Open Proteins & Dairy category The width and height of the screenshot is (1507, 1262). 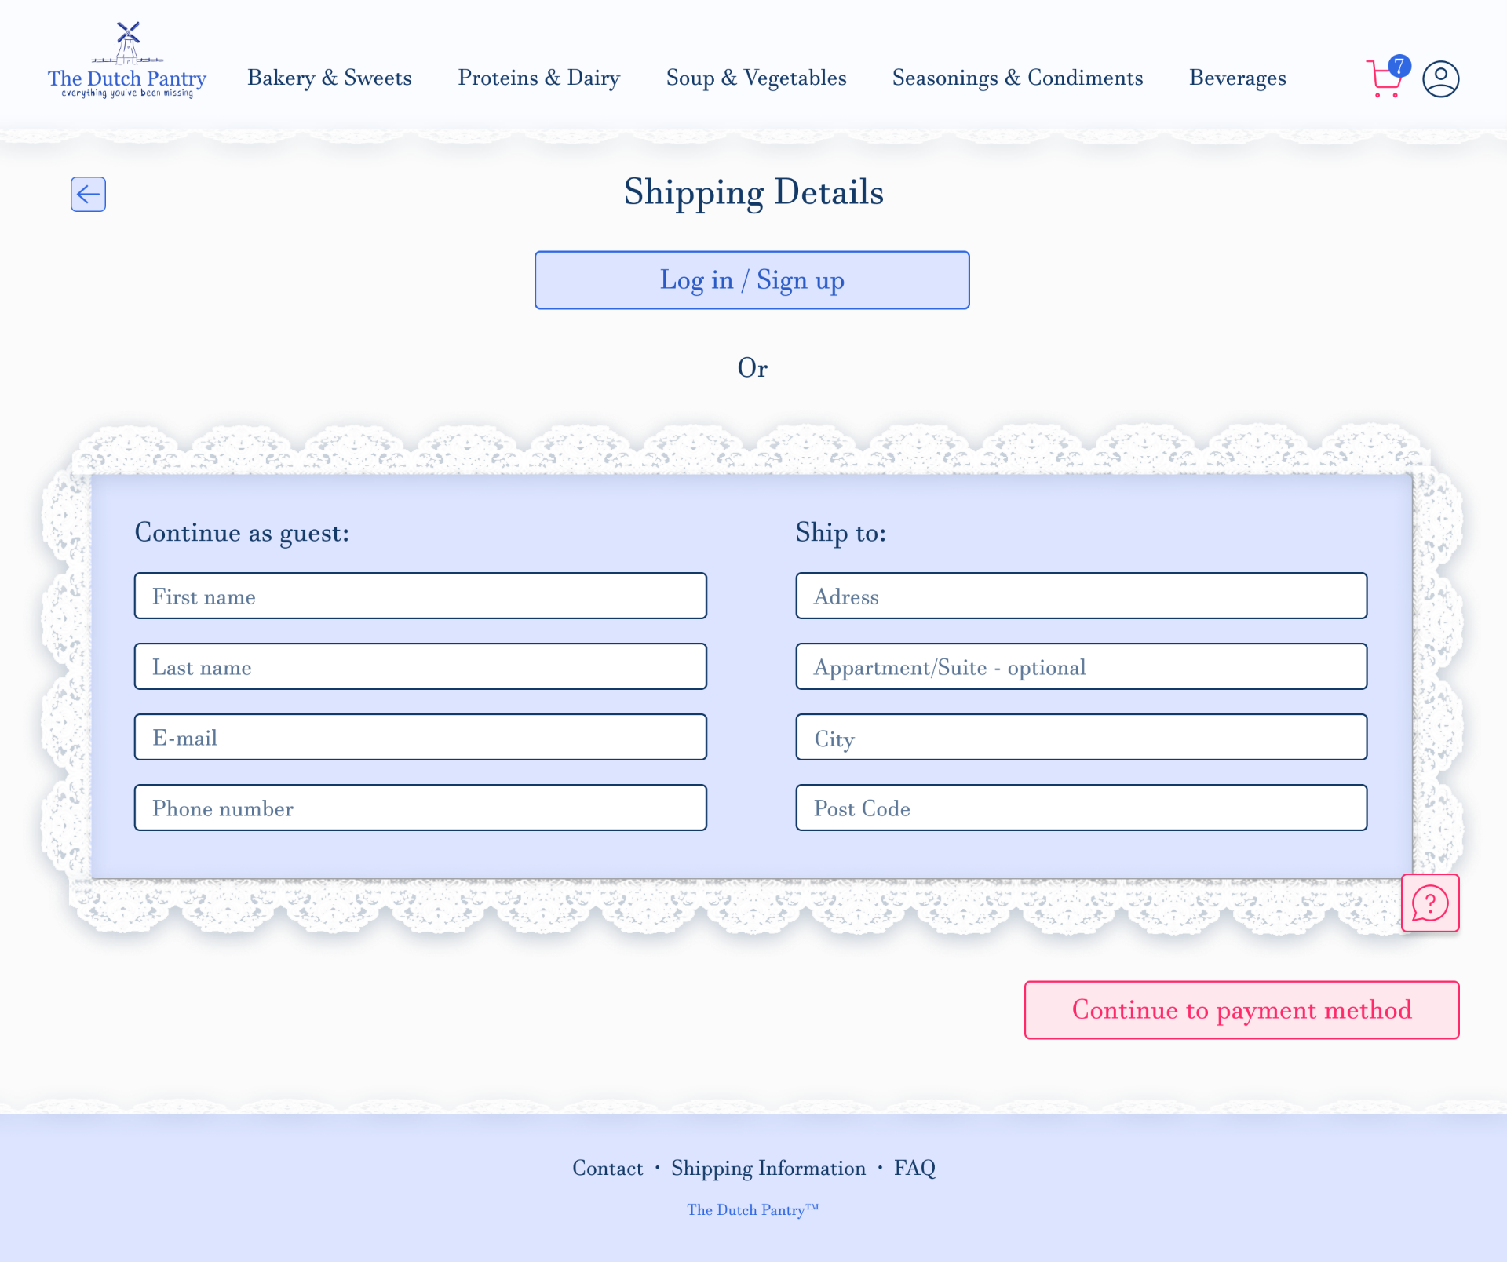(x=538, y=78)
